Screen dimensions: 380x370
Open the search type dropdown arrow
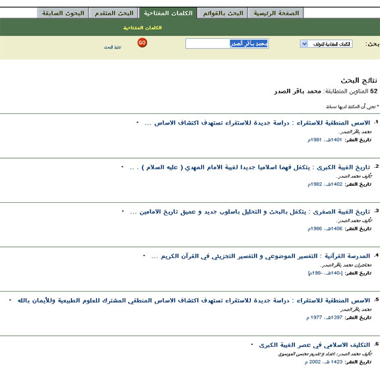click(304, 44)
